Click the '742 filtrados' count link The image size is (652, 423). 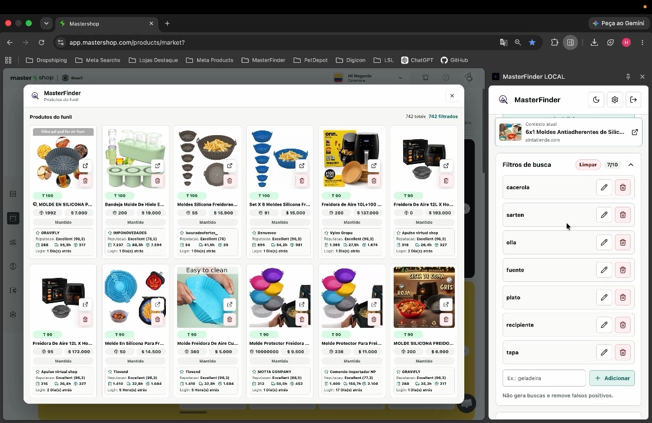[x=443, y=117]
